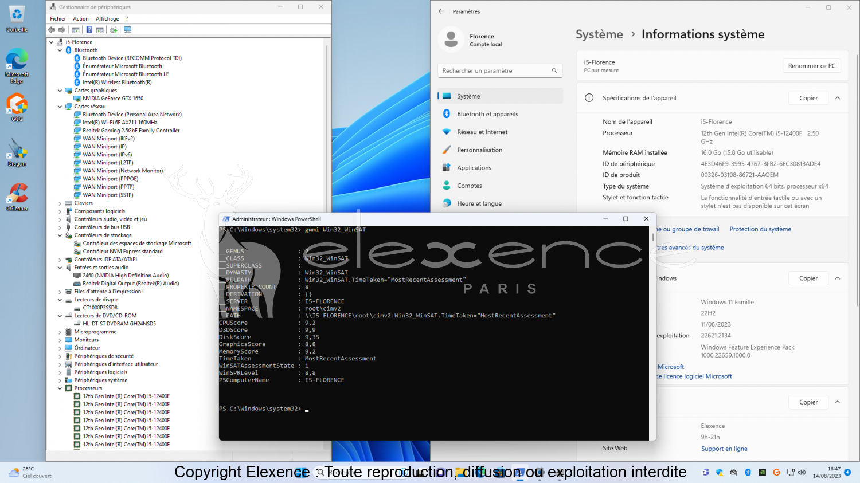Select NVIDIA GeForce GTX 1650 device

pos(113,99)
